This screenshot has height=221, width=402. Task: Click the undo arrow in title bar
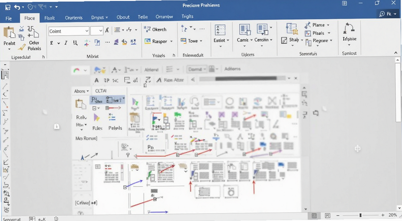click(x=17, y=7)
